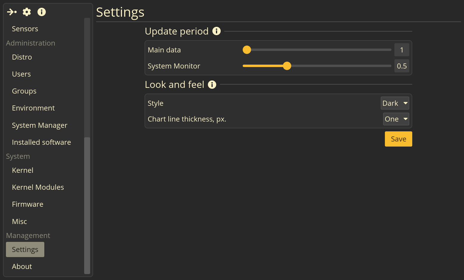464x280 pixels.
Task: Select Kernel Modules in sidebar
Action: tap(38, 187)
